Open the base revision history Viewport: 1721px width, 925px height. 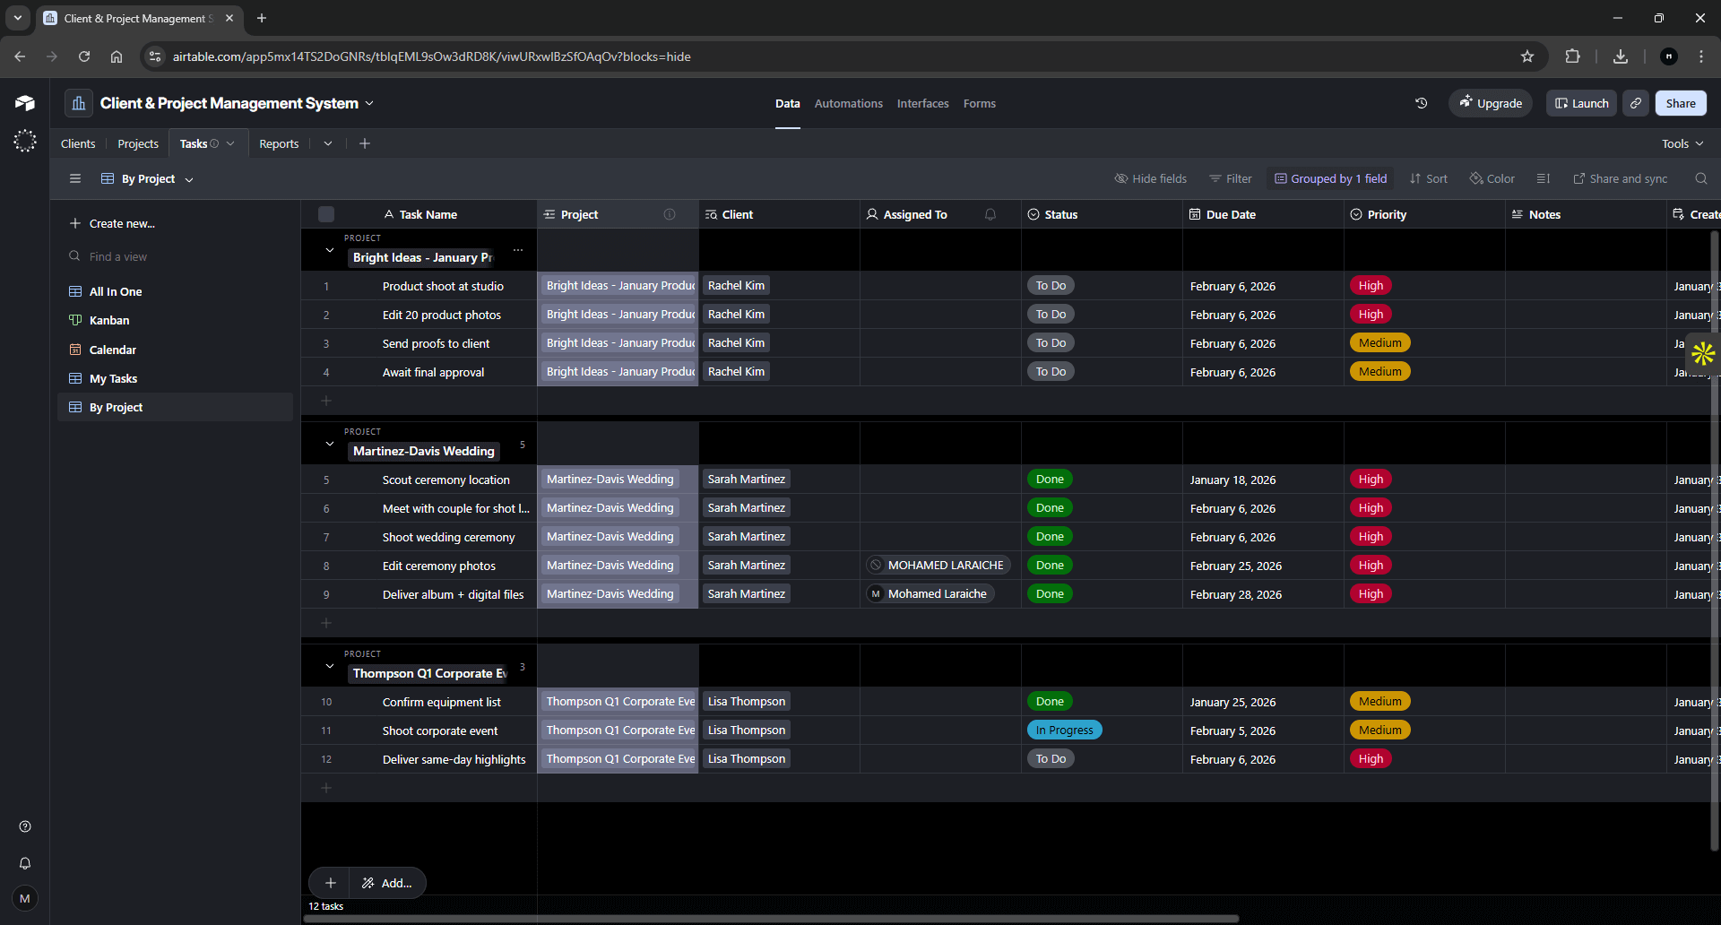coord(1421,103)
